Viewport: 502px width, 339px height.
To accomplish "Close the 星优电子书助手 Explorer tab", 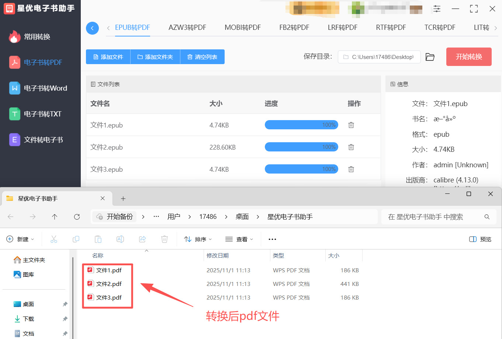I will tap(103, 198).
